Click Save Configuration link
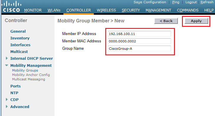This screenshot has height=116, width=215. click(x=150, y=2)
